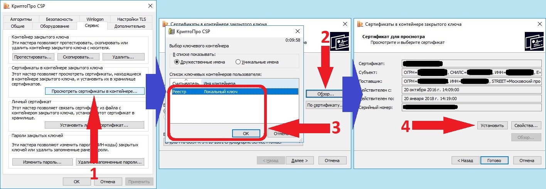The width and height of the screenshot is (546, 189).
Task: Sort by Считыватель column header
Action: pos(186,83)
